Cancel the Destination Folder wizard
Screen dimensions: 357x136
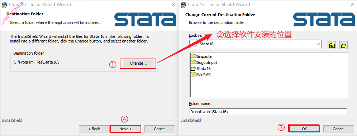(160, 129)
